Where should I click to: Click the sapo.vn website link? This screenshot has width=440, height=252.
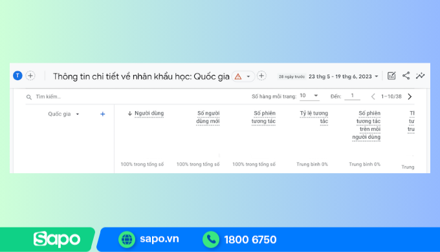pos(159,239)
